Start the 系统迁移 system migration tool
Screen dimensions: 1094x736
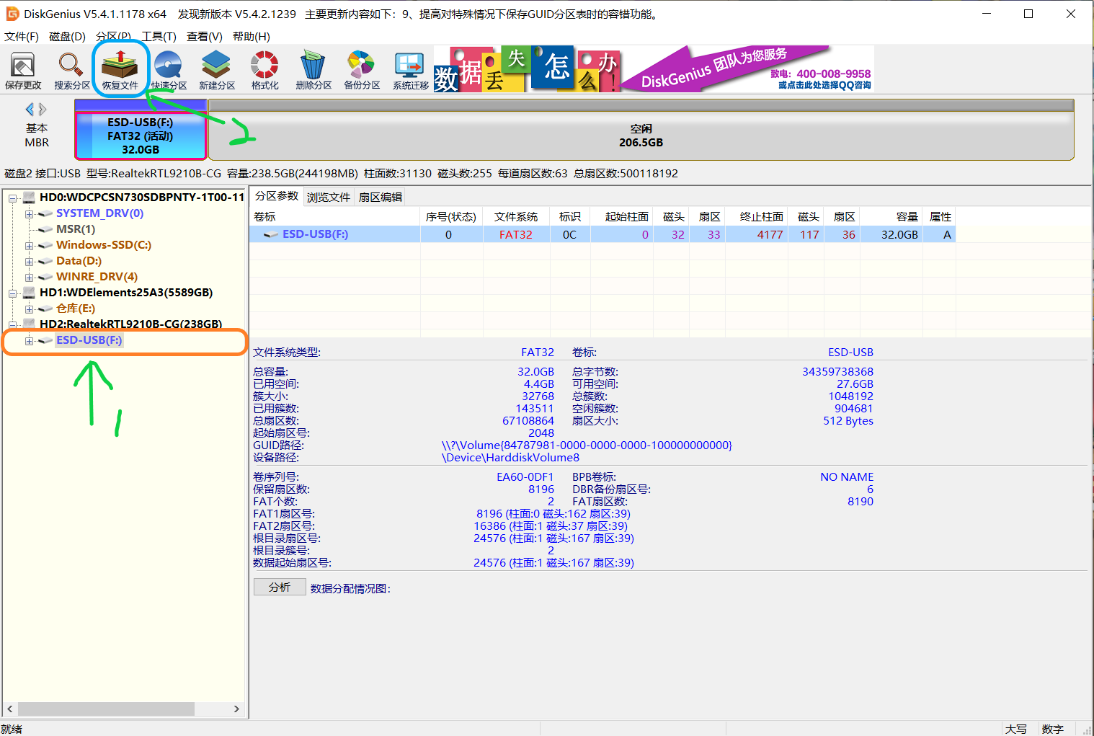click(x=411, y=70)
